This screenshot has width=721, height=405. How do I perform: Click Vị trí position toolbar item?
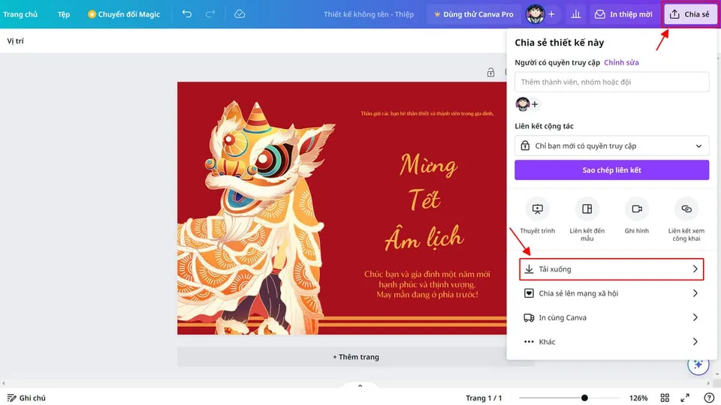coord(15,40)
